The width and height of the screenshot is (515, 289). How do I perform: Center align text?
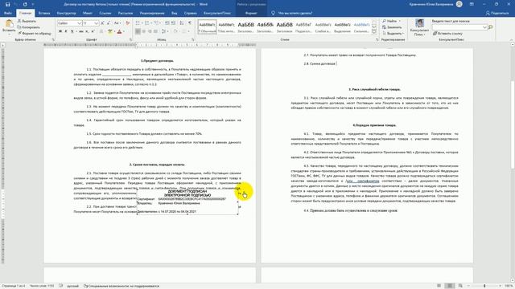tap(143, 31)
